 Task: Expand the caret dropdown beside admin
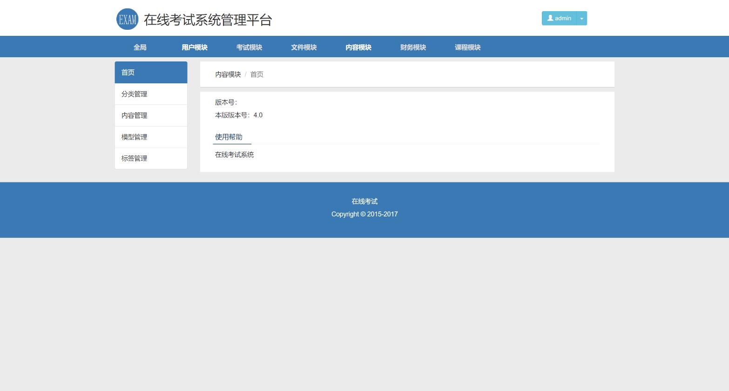click(581, 18)
